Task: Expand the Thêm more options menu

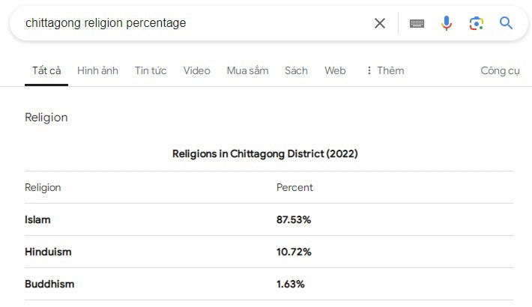Action: 384,70
